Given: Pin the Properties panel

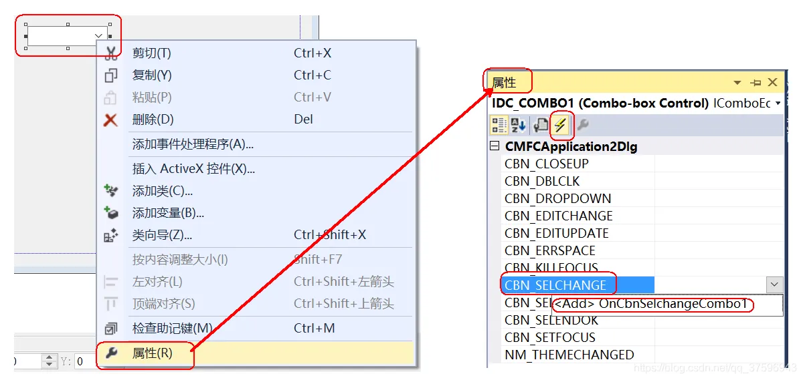Looking at the screenshot, I should click(755, 83).
